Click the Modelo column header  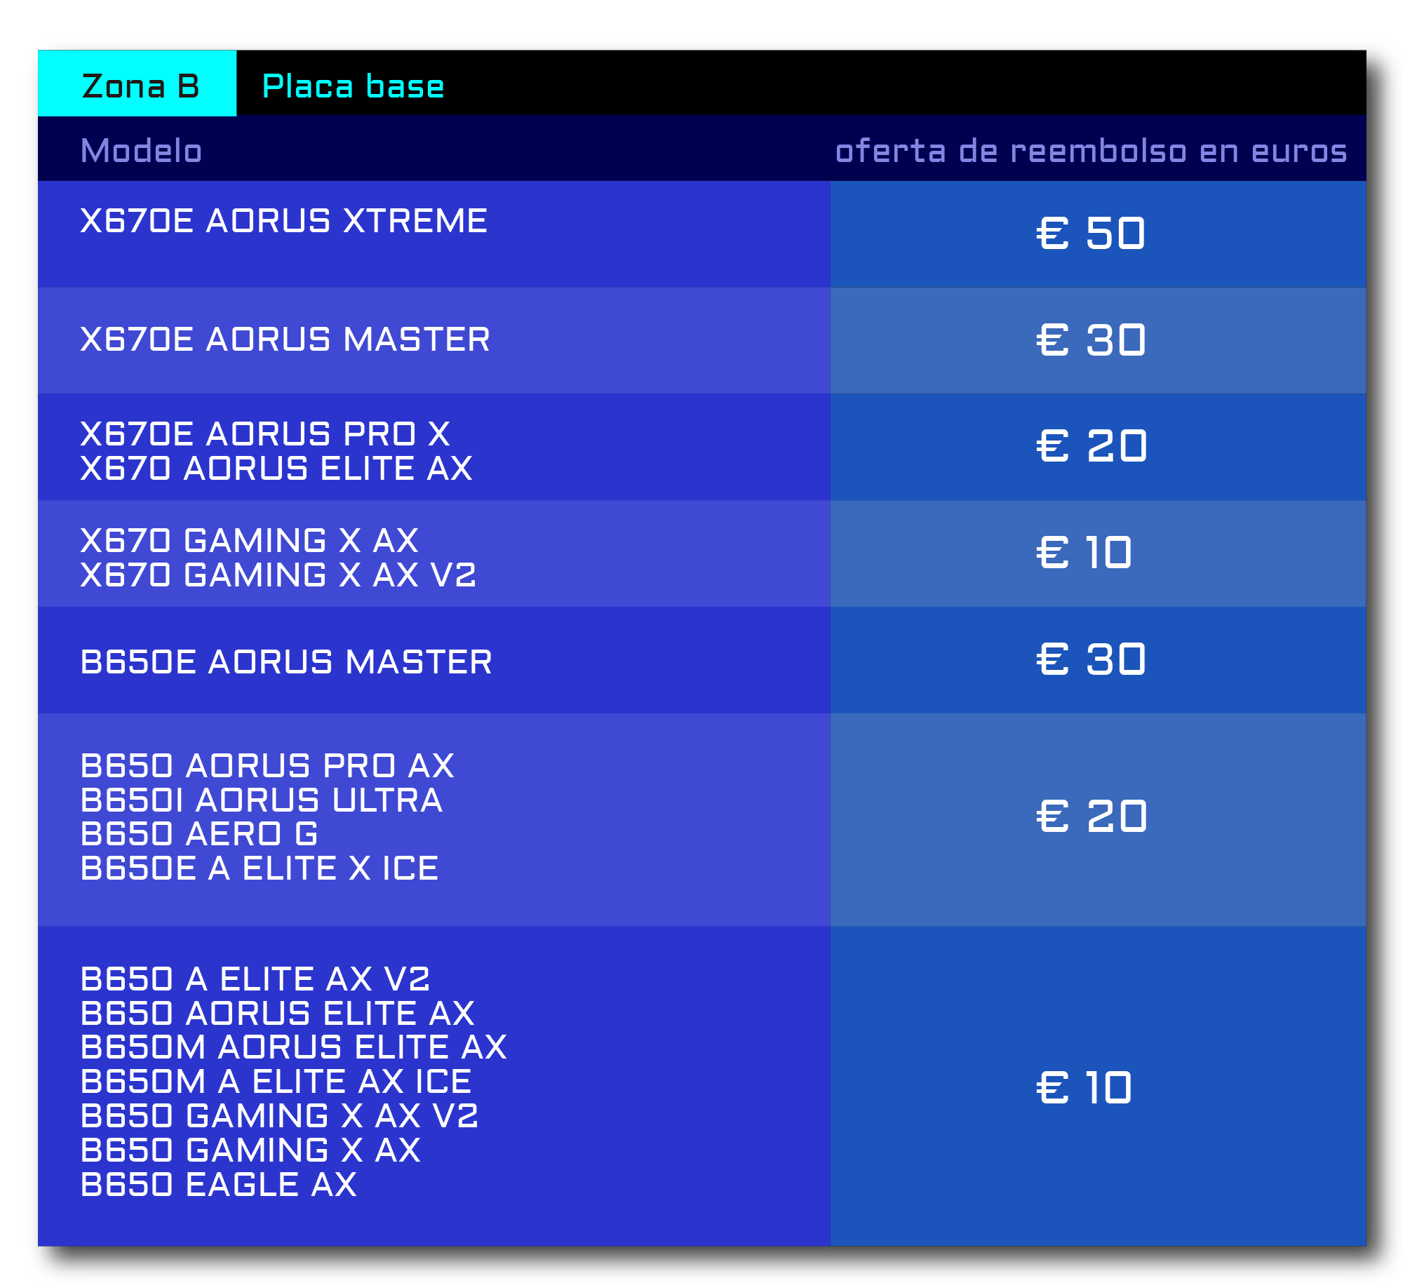point(141,151)
